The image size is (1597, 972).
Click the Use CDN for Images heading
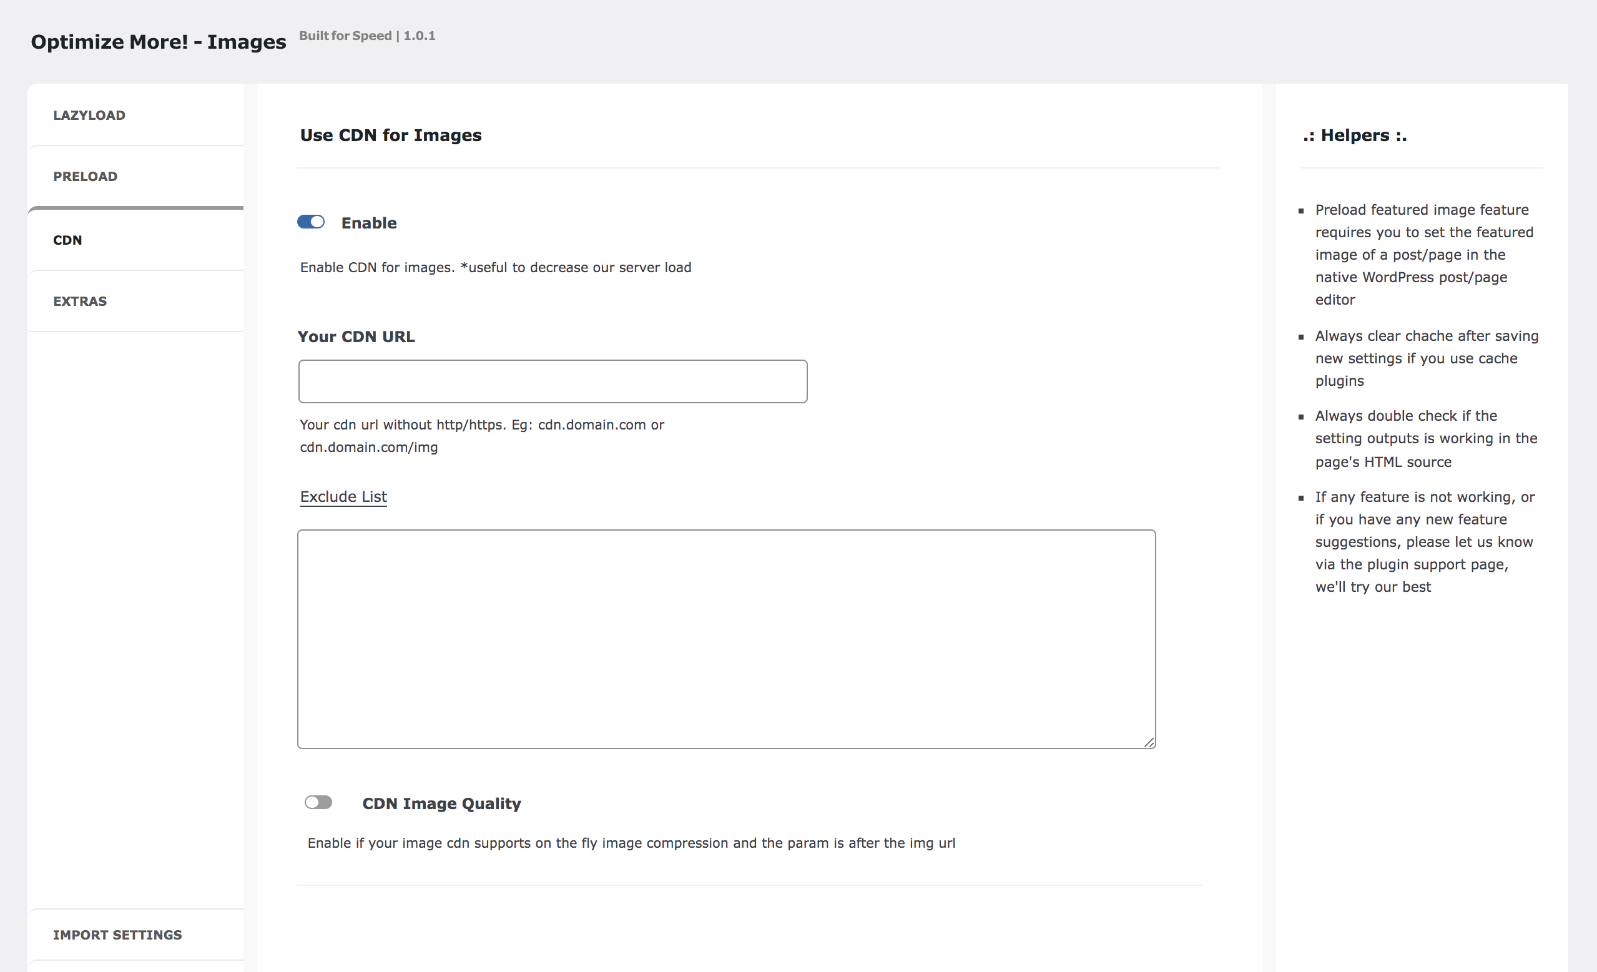pyautogui.click(x=391, y=135)
